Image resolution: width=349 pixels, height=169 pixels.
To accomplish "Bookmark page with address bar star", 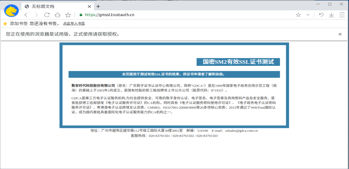I will [298, 15].
